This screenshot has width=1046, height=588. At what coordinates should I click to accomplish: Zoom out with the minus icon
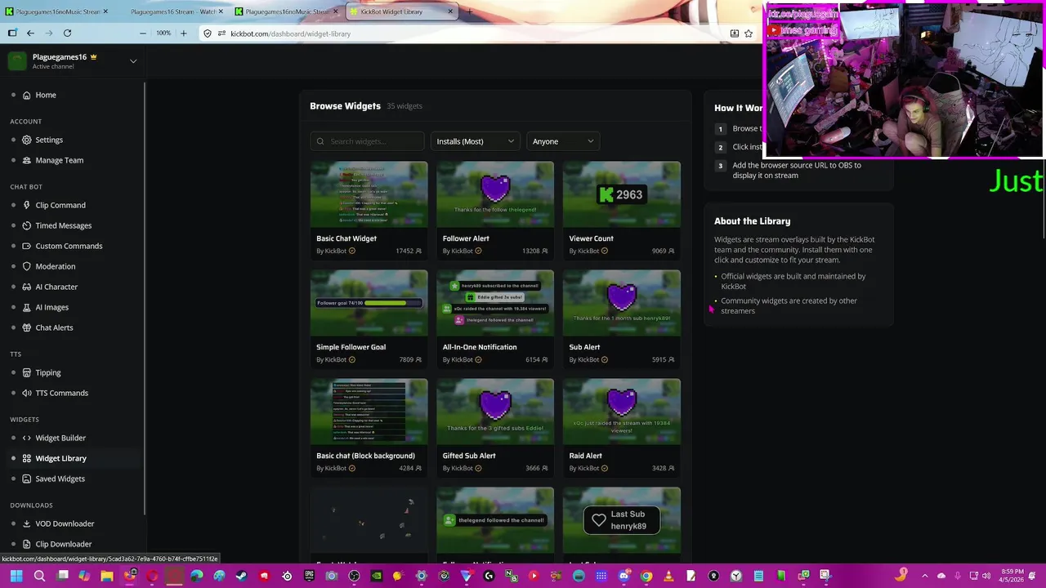click(x=143, y=33)
